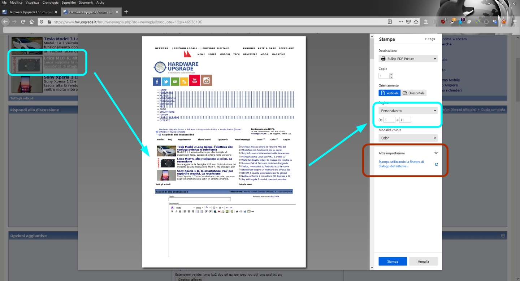
Task: Click print panel scrollbar down arrow
Action: tap(372, 268)
